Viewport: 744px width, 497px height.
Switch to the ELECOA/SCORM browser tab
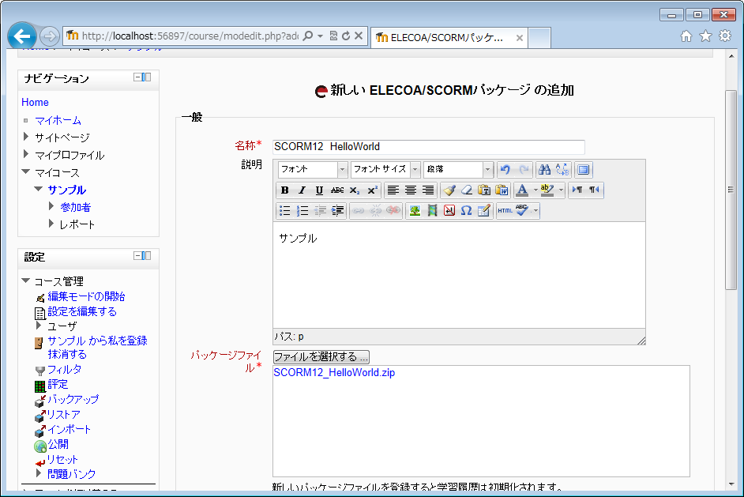point(446,37)
